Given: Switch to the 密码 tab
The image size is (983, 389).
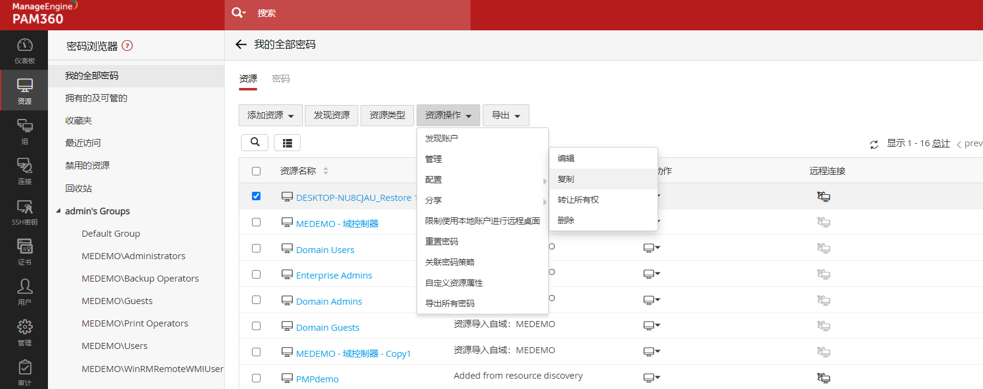Looking at the screenshot, I should coord(281,79).
